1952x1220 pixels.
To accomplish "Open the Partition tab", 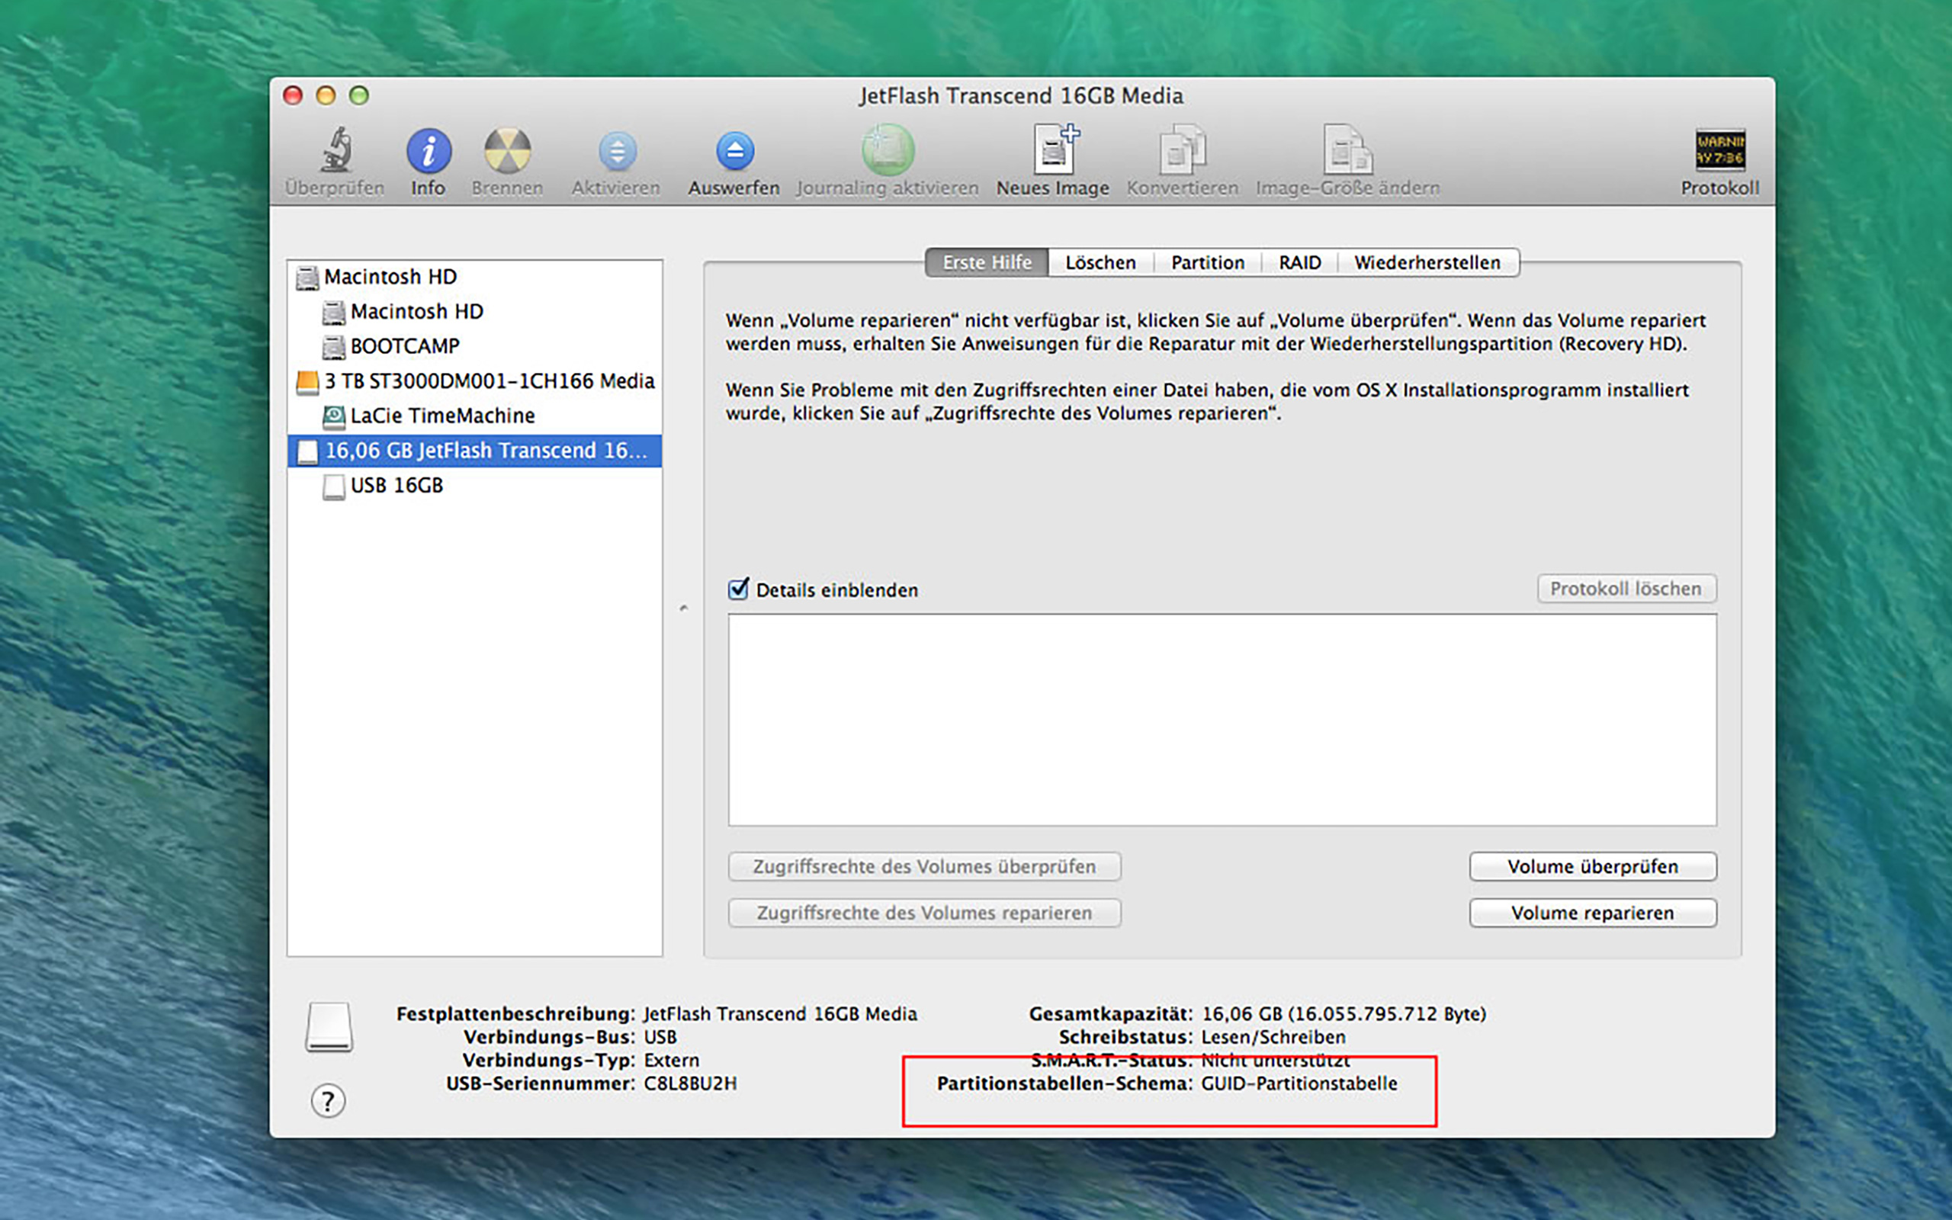I will 1208,262.
